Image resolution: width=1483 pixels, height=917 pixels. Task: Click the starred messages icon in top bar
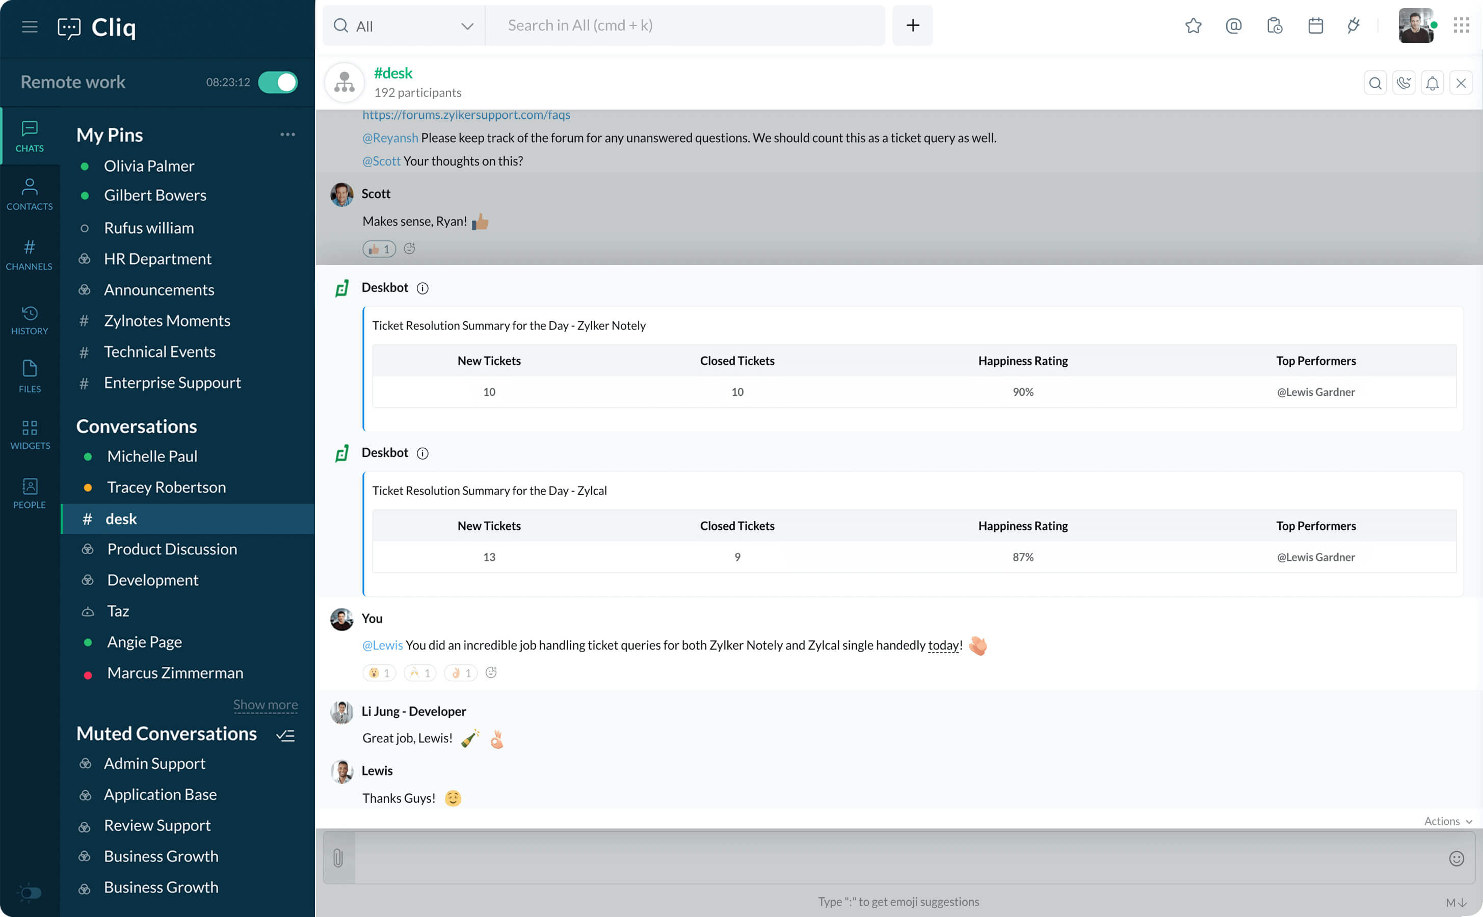click(1193, 25)
